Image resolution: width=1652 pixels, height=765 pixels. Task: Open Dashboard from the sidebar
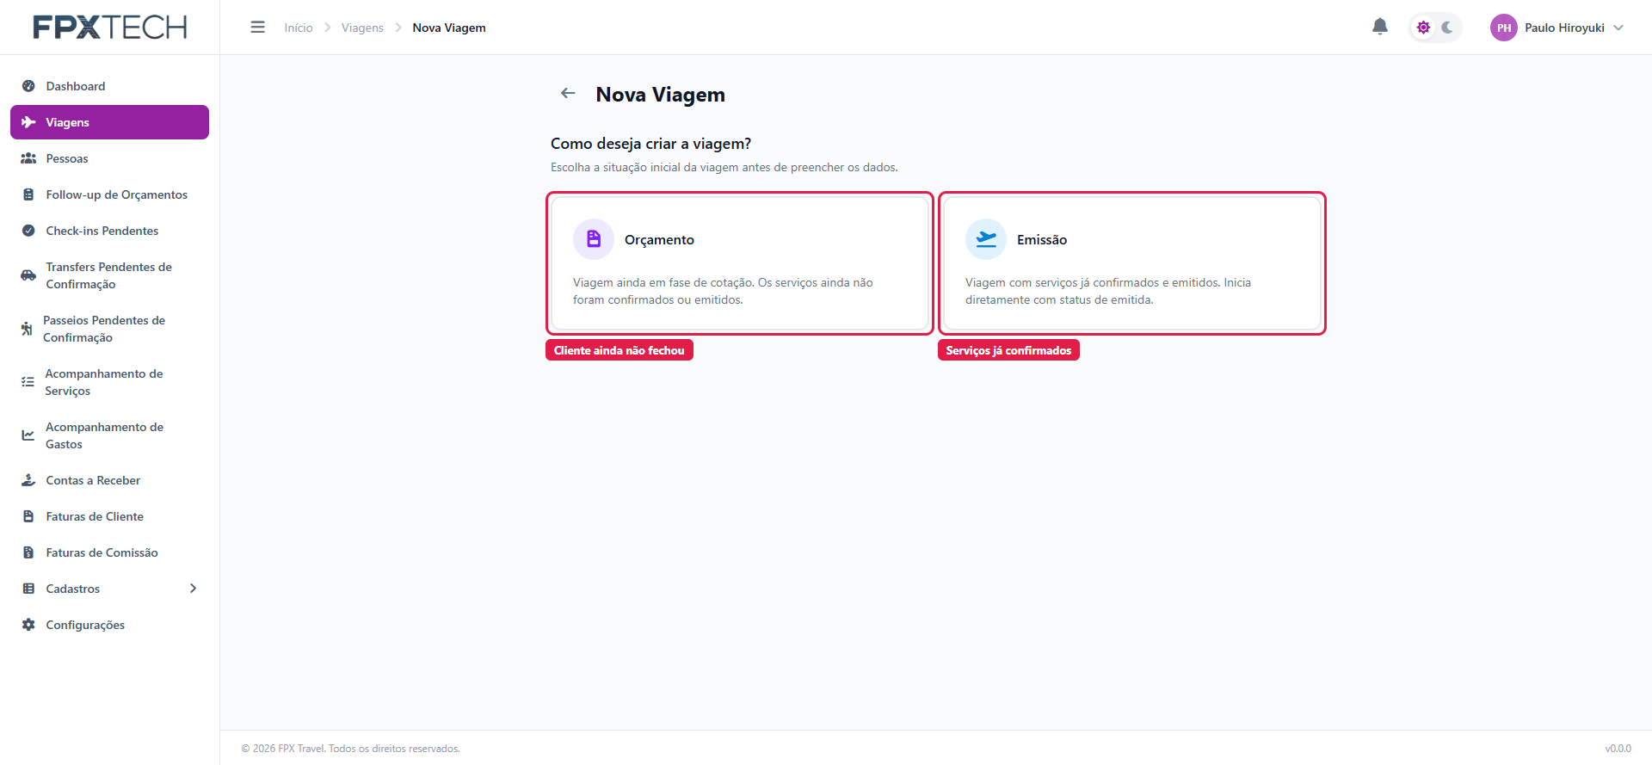tap(109, 86)
